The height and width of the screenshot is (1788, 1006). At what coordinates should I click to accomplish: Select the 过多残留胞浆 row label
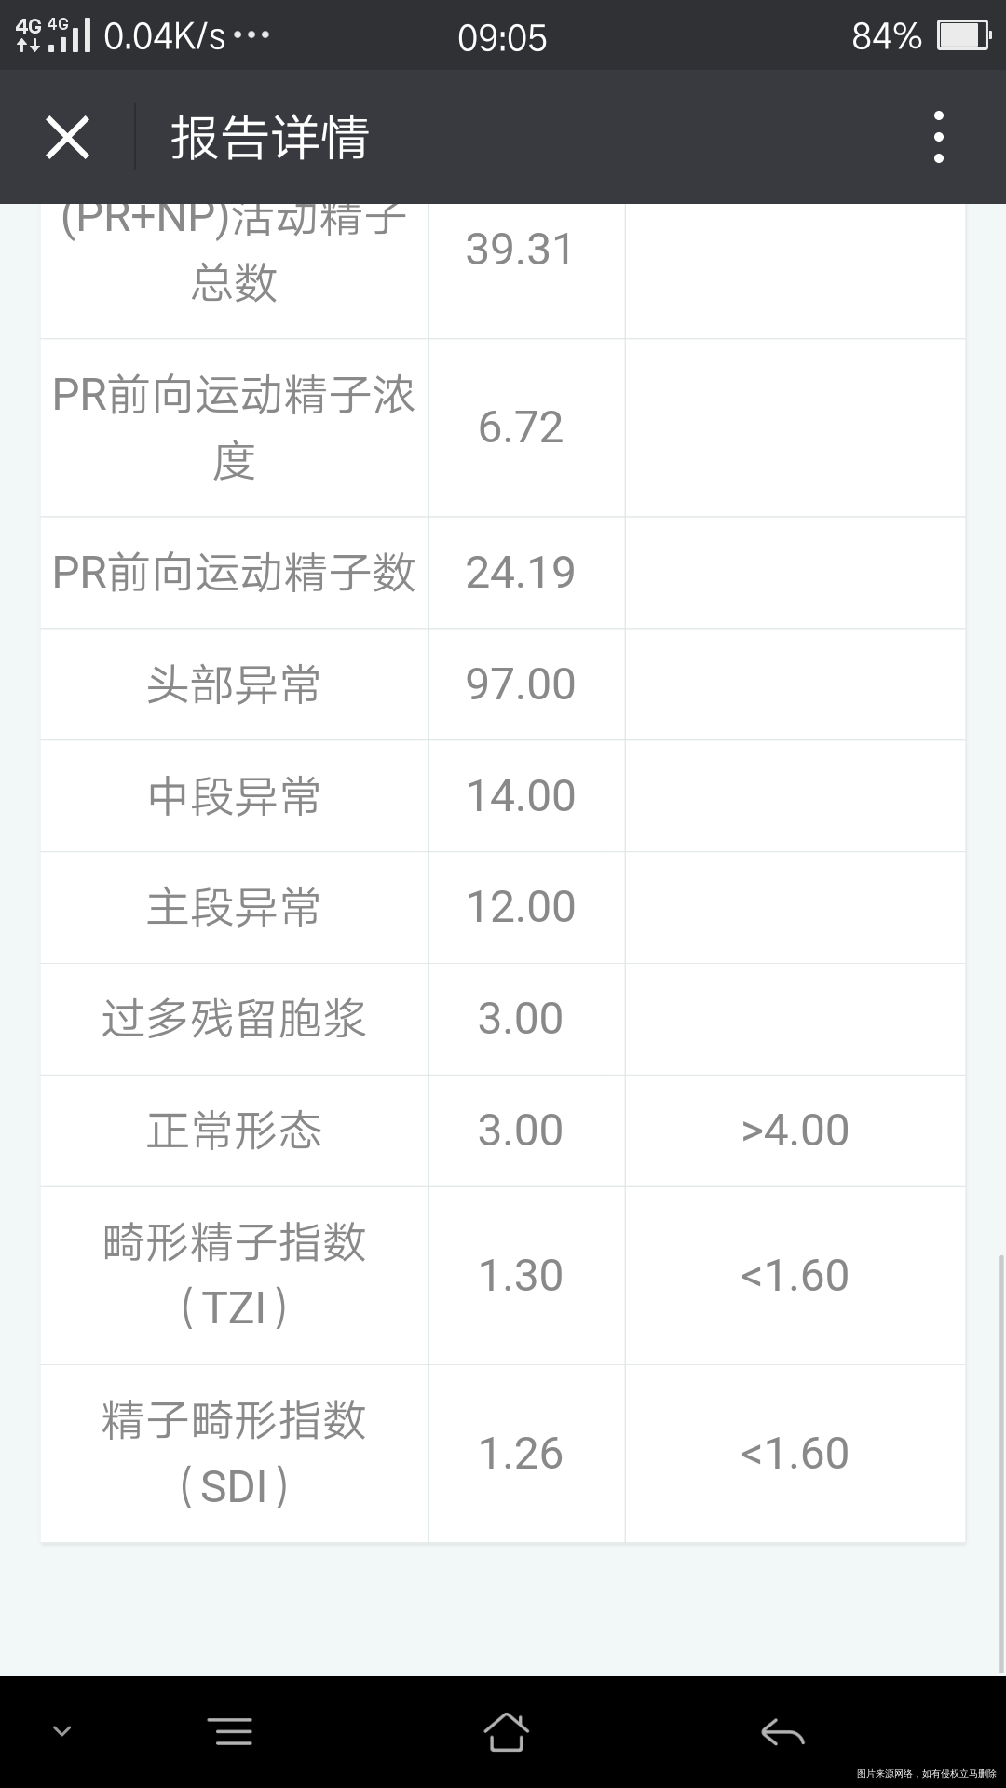tap(234, 1019)
